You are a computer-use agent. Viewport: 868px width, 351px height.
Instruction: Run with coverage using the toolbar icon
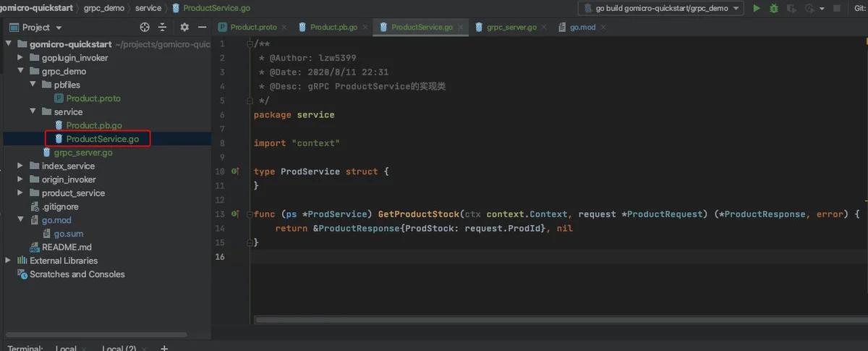point(791,8)
